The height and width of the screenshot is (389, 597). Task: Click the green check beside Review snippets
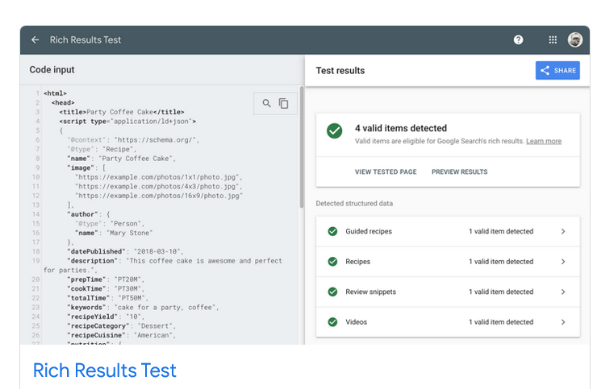332,292
